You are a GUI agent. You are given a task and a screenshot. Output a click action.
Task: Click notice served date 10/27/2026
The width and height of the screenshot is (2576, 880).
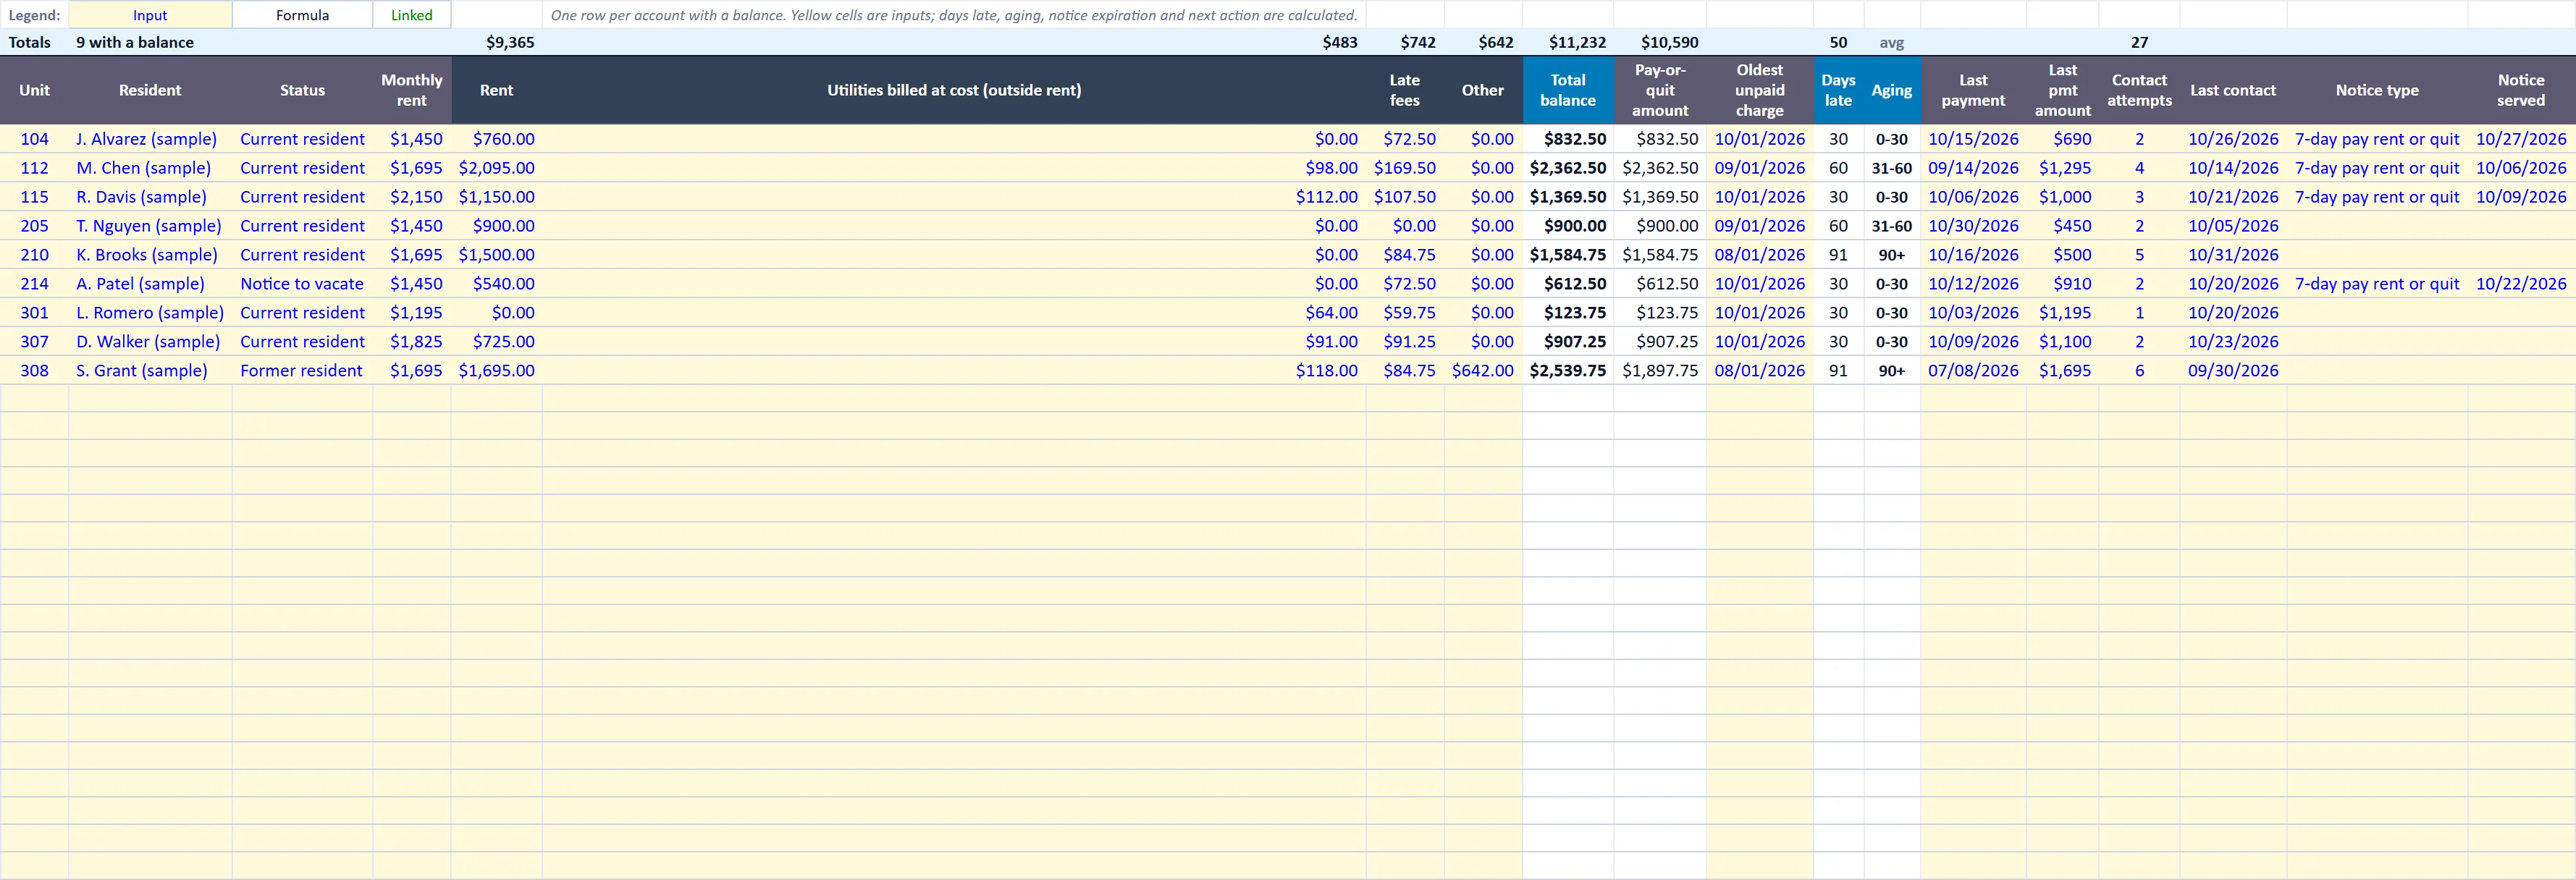[2521, 139]
